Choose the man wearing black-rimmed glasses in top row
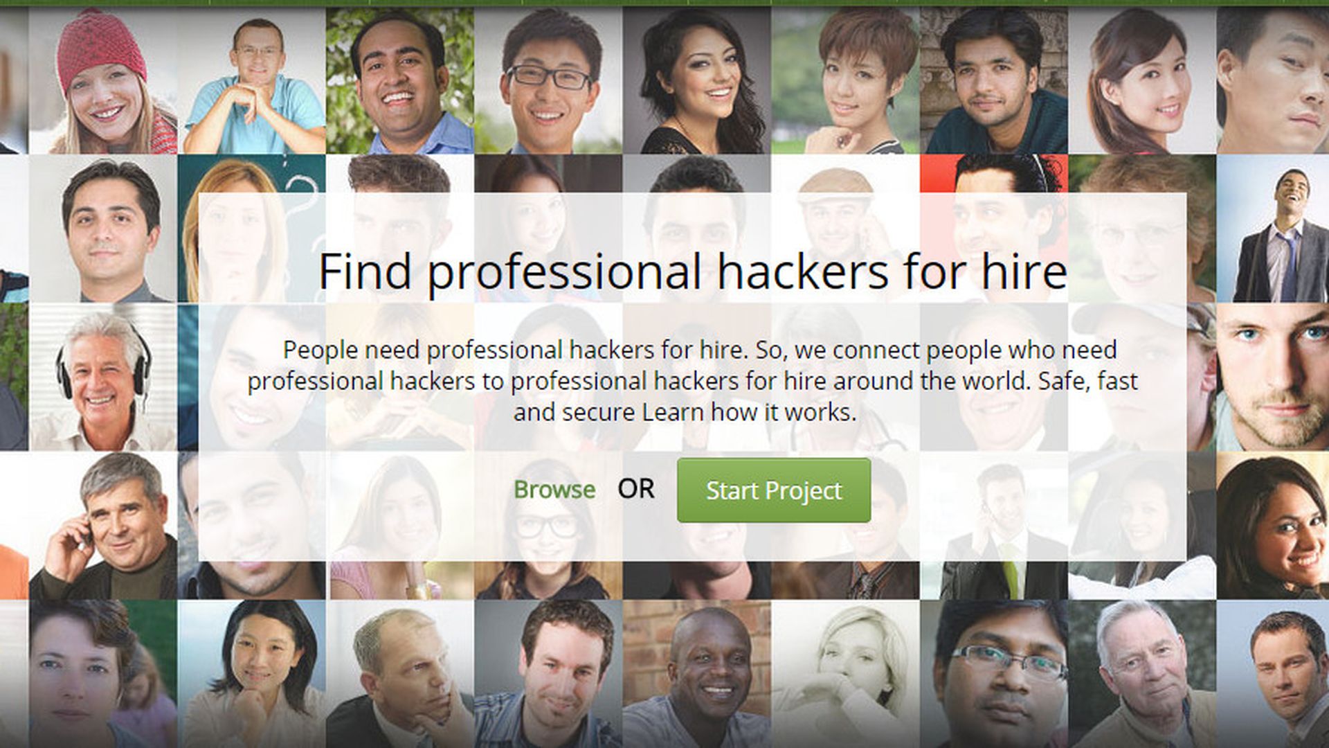This screenshot has height=748, width=1329. (x=548, y=80)
